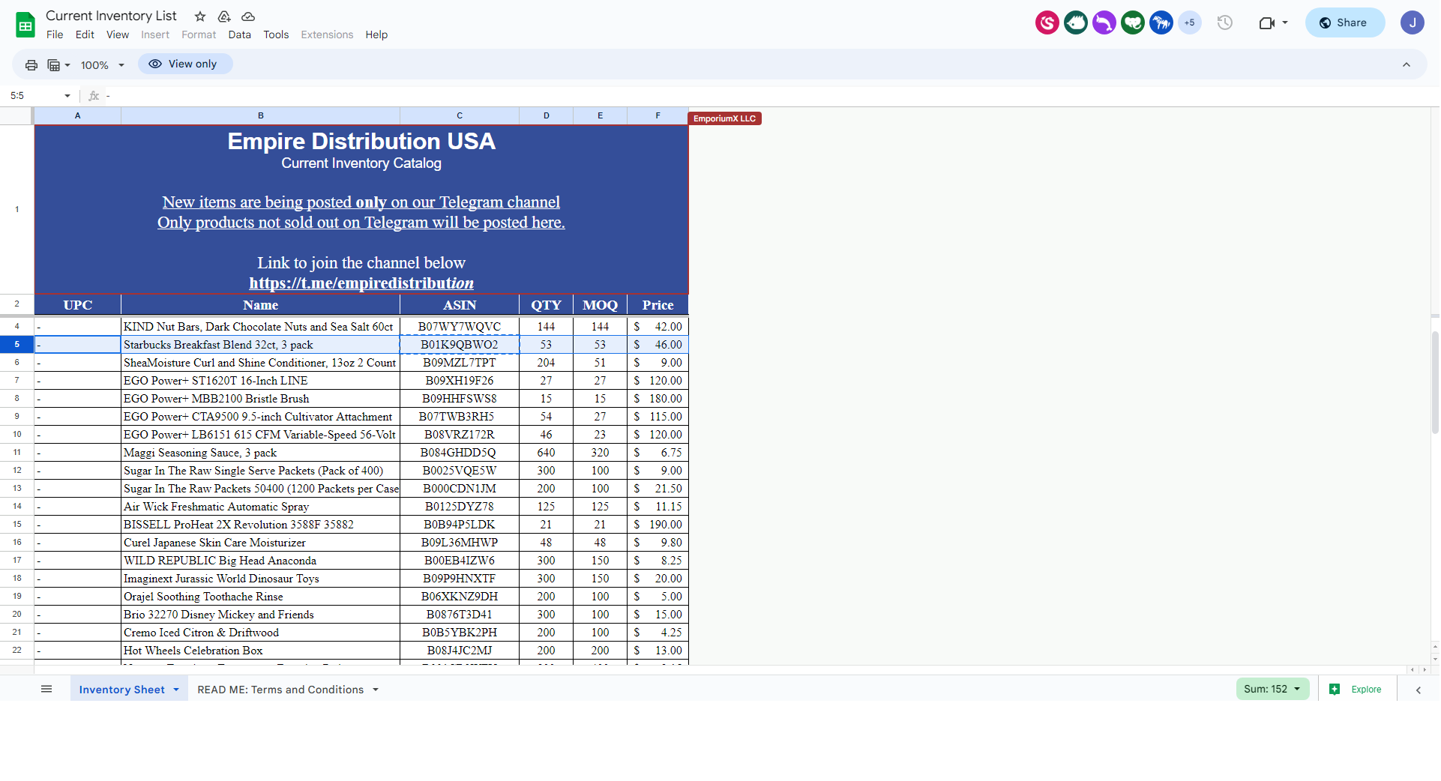Star the Current Inventory List document

[200, 16]
